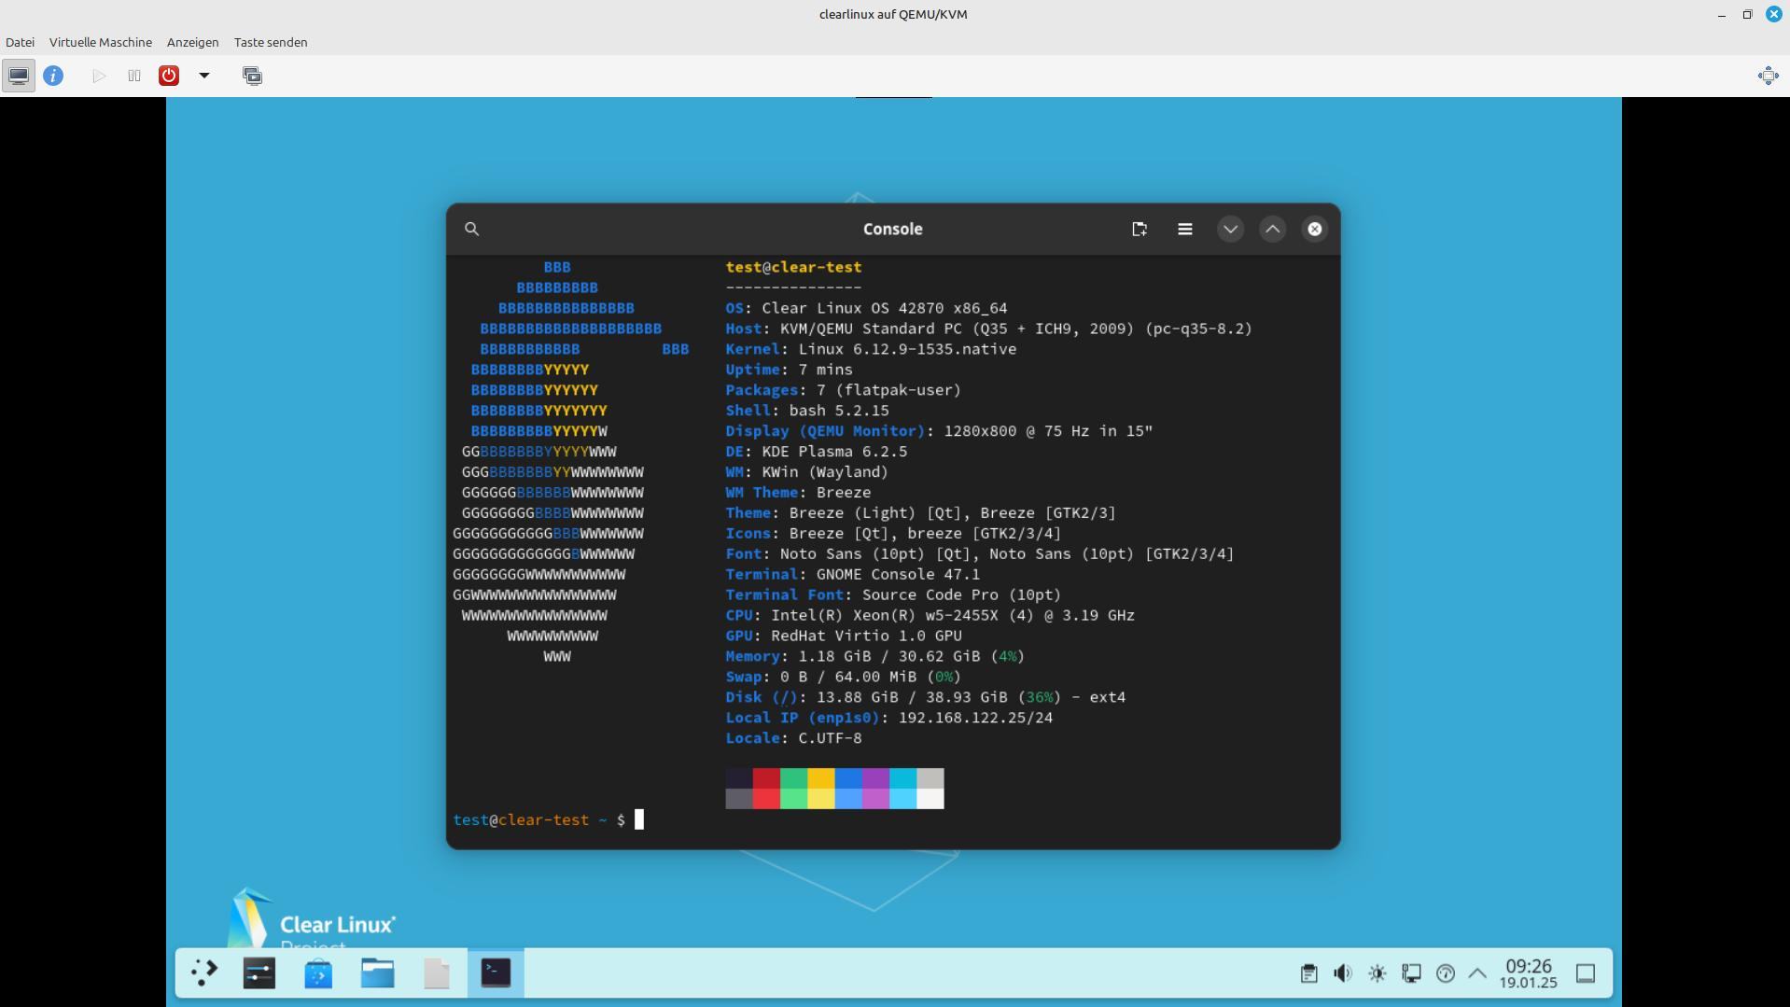Open the Datei menu
The width and height of the screenshot is (1790, 1007).
pos(20,42)
